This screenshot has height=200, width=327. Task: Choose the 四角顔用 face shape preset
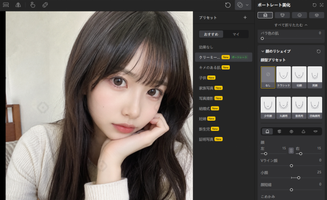tap(315, 108)
